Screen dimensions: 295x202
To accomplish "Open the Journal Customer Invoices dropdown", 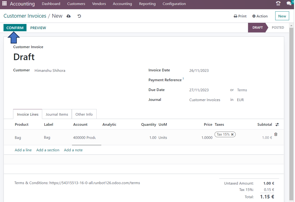I will [x=205, y=100].
